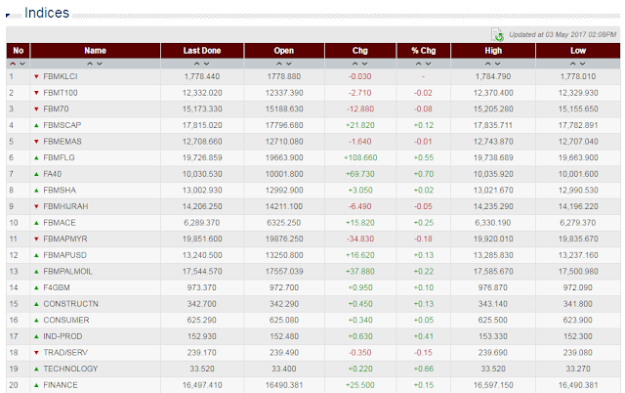Click the Last Done column header

coord(202,51)
